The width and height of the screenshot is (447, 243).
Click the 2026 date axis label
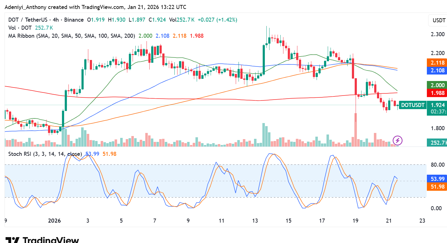54,221
